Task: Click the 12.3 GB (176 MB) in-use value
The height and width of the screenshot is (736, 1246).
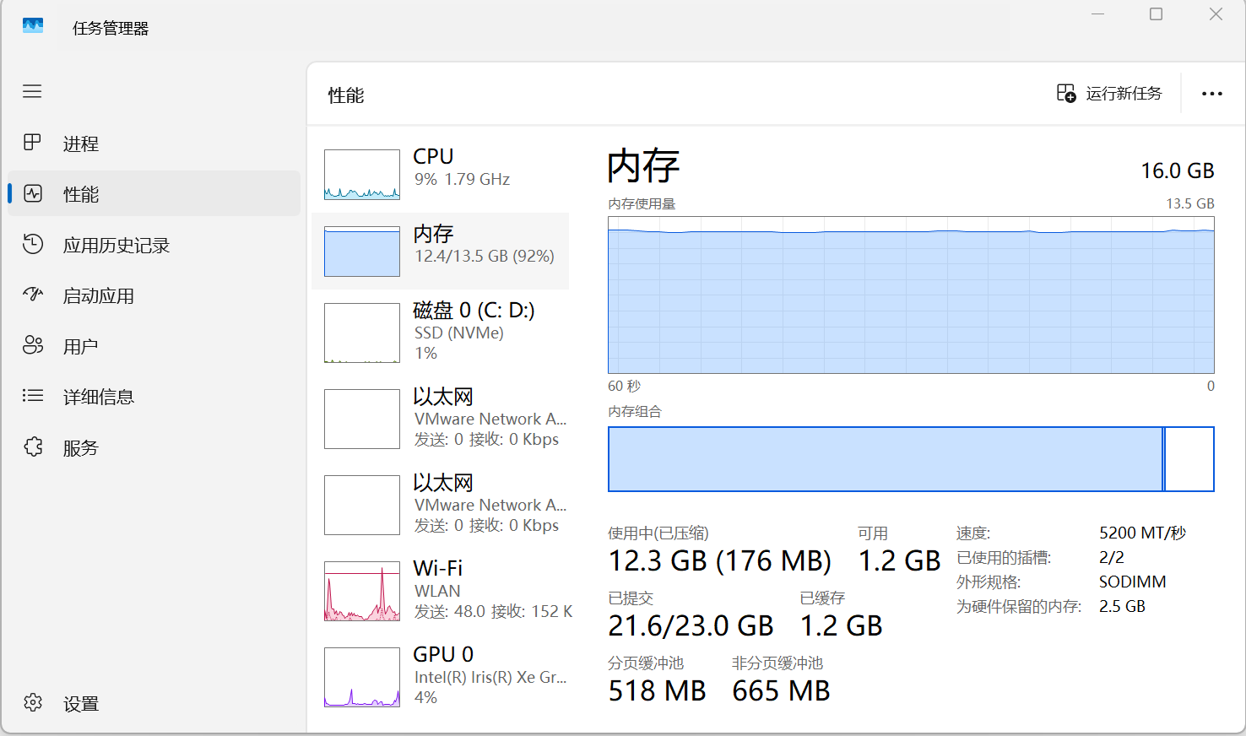Action: [x=720, y=560]
